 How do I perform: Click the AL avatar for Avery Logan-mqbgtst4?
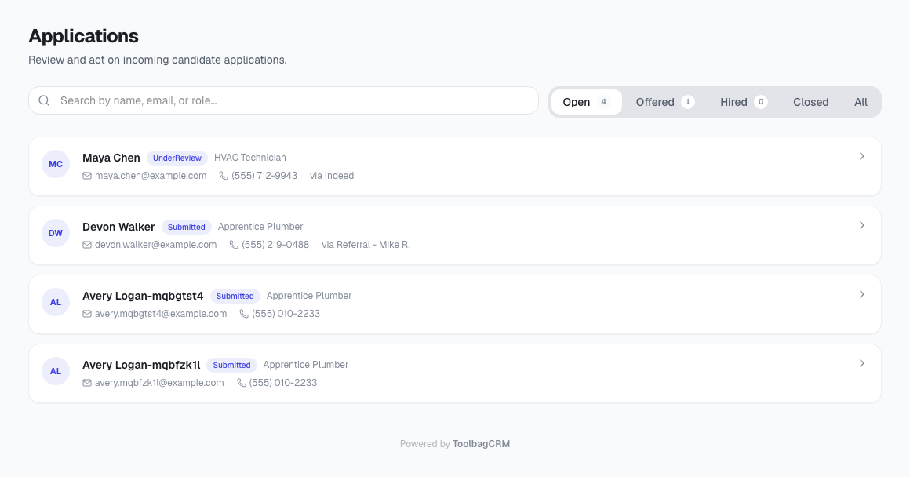(x=56, y=302)
